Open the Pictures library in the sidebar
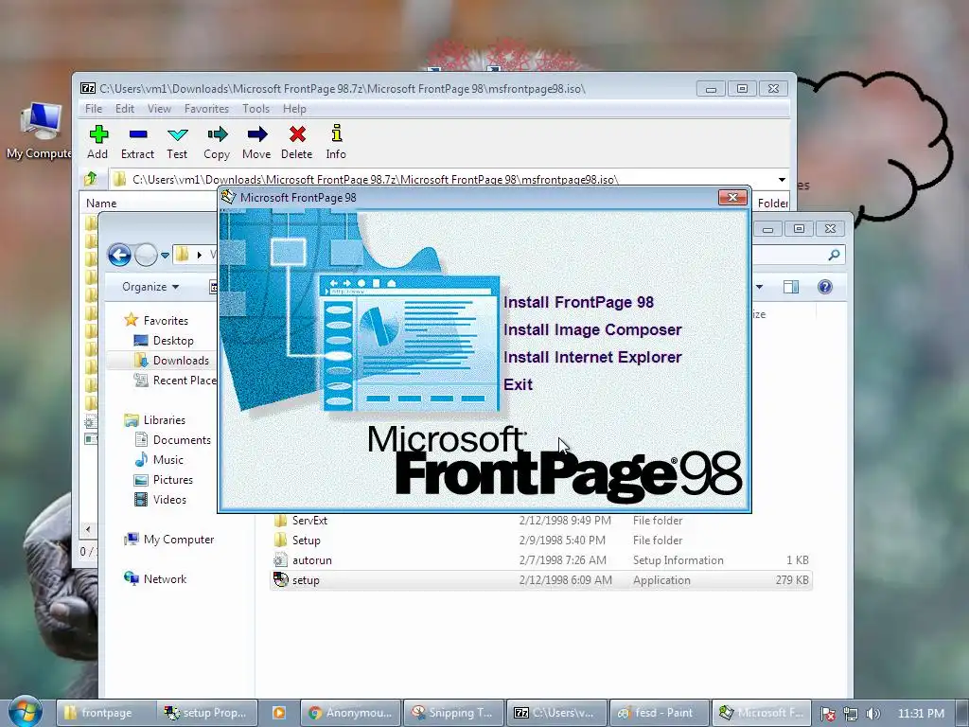969x727 pixels. tap(164, 480)
